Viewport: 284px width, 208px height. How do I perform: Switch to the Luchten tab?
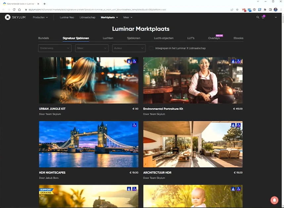point(108,38)
